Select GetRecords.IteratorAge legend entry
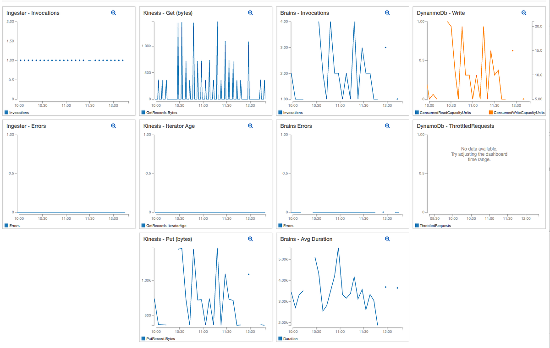 click(x=164, y=225)
